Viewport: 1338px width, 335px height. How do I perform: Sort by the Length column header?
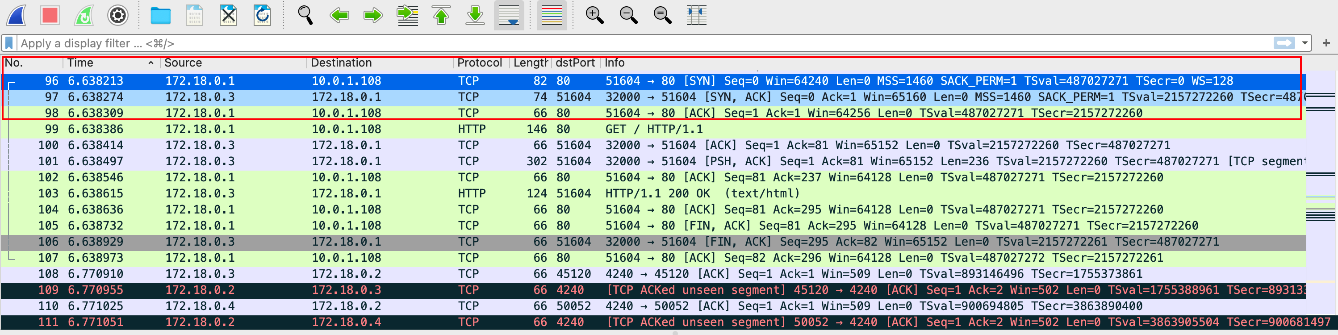click(530, 63)
